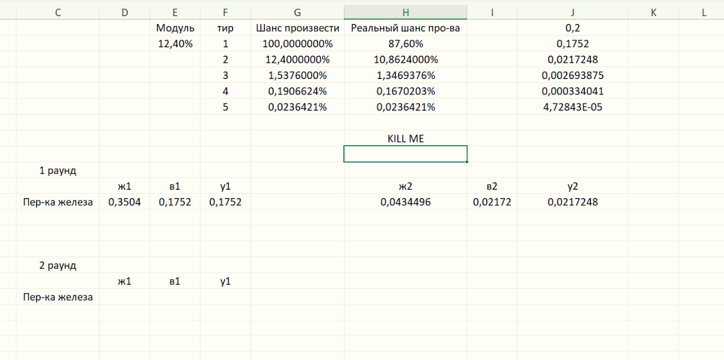Click the у2 header cell
The height and width of the screenshot is (360, 724).
coord(573,186)
